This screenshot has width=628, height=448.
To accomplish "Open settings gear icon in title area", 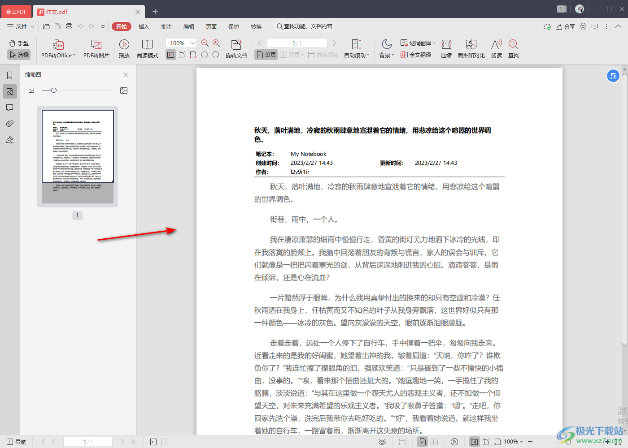I will coord(583,26).
